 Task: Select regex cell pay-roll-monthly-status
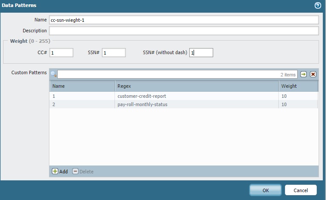(197, 104)
